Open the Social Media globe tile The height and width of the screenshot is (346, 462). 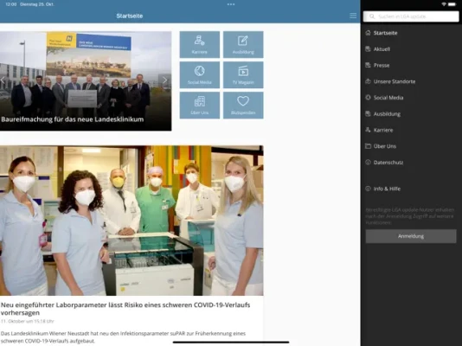click(200, 74)
